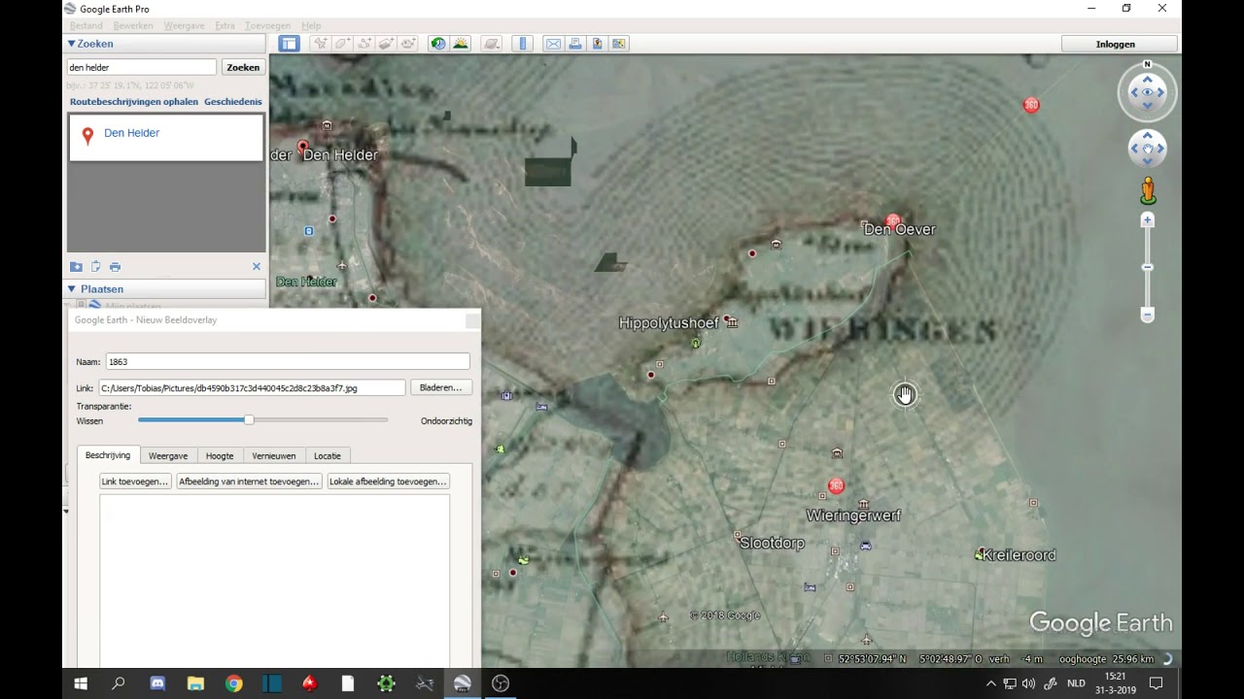1244x699 pixels.
Task: Click the Naam field containing 1863
Action: tap(287, 361)
